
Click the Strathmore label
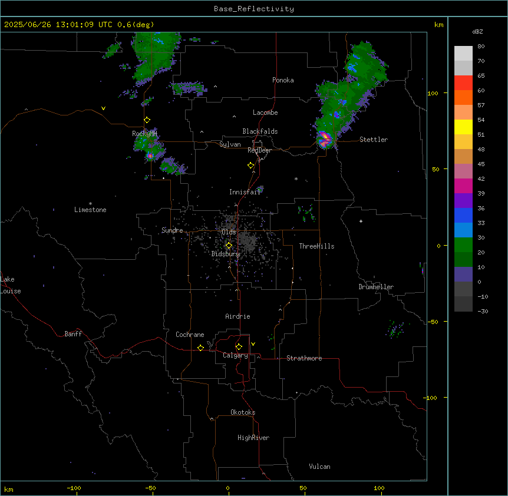(304, 358)
